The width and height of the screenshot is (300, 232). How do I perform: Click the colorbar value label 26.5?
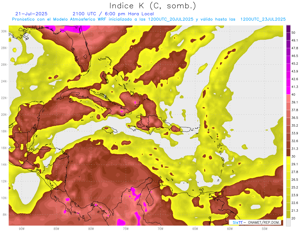point(295,179)
